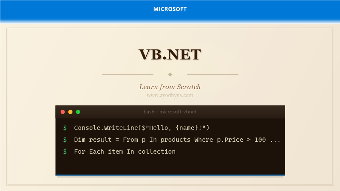Click the yellow minimize dot in terminal
The image size is (340, 191).
coord(70,112)
